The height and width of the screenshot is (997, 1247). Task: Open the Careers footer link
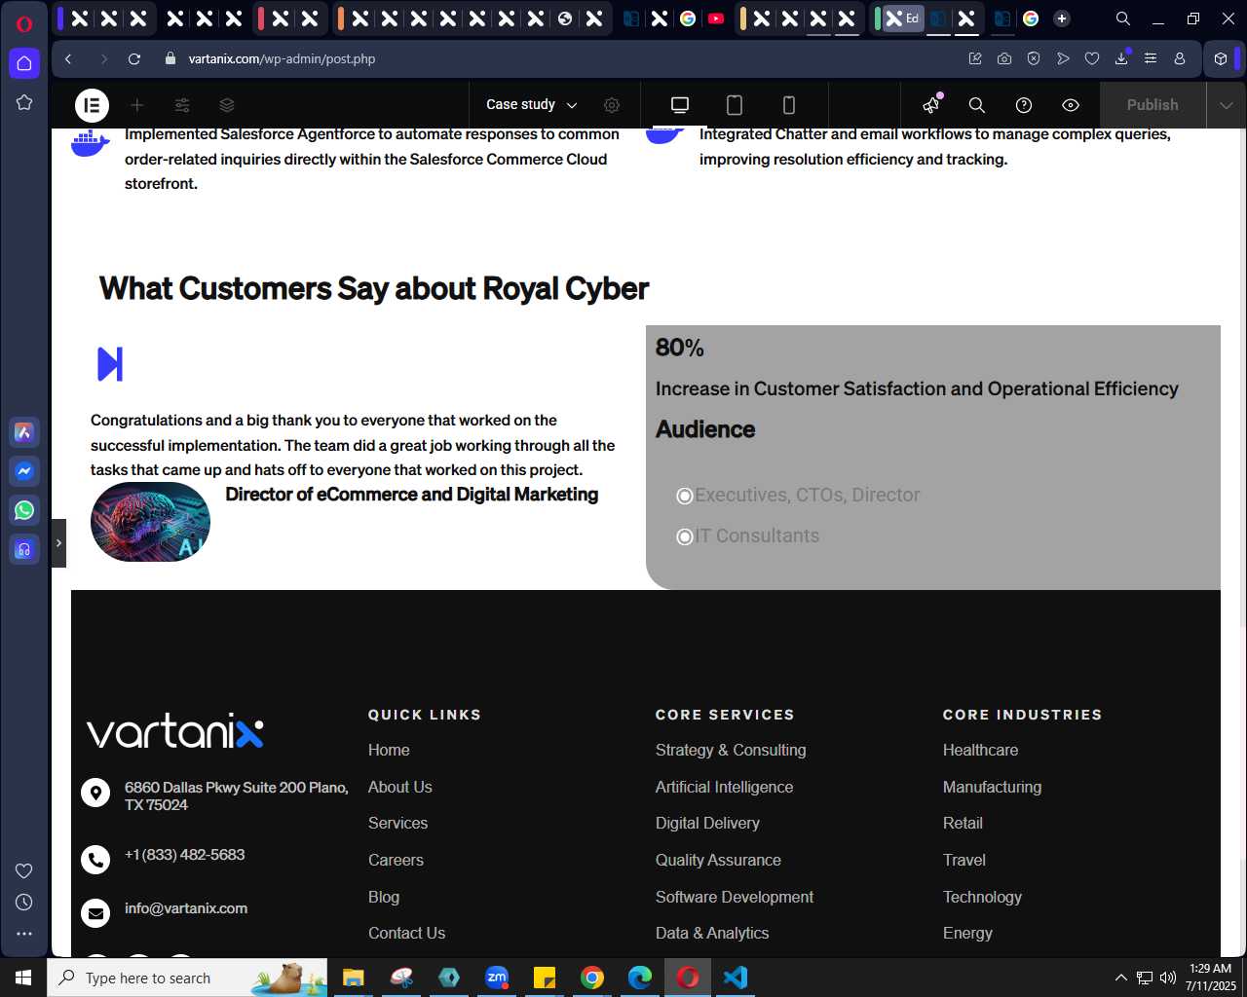coord(396,860)
